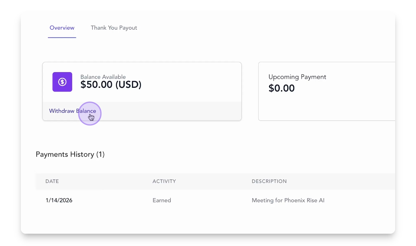The height and width of the screenshot is (246, 416).
Task: Select the $50.00 (USD) balance amount
Action: click(111, 85)
